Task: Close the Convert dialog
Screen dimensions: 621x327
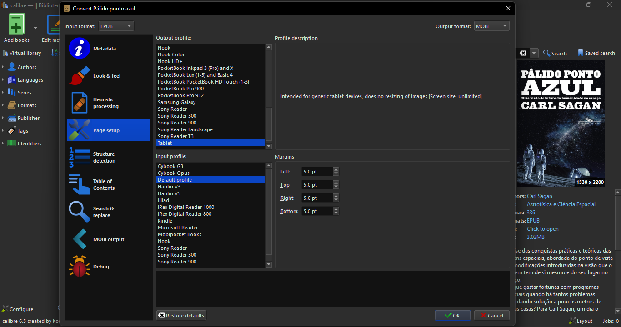Action: point(508,9)
